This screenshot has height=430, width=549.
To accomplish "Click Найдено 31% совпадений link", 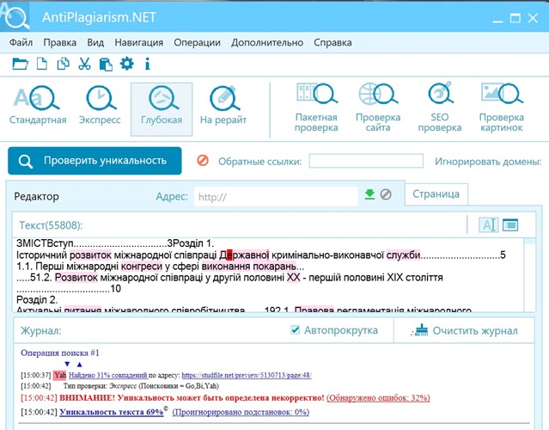I will click(x=108, y=375).
